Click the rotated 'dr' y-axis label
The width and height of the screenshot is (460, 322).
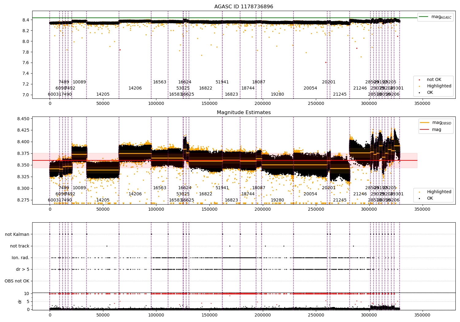[x=20, y=301]
